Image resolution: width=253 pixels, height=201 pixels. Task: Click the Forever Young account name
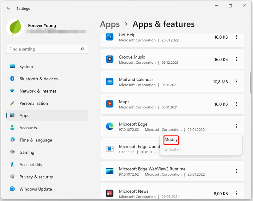click(x=42, y=26)
